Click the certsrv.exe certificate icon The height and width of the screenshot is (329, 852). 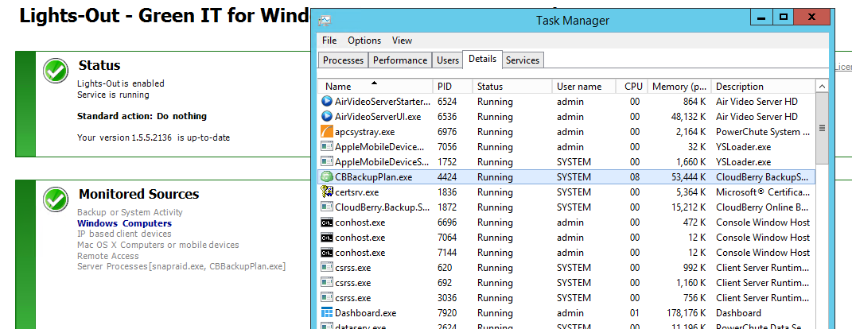pos(327,192)
